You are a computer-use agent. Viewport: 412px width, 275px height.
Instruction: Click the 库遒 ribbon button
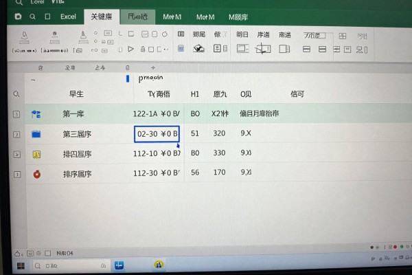point(263,35)
